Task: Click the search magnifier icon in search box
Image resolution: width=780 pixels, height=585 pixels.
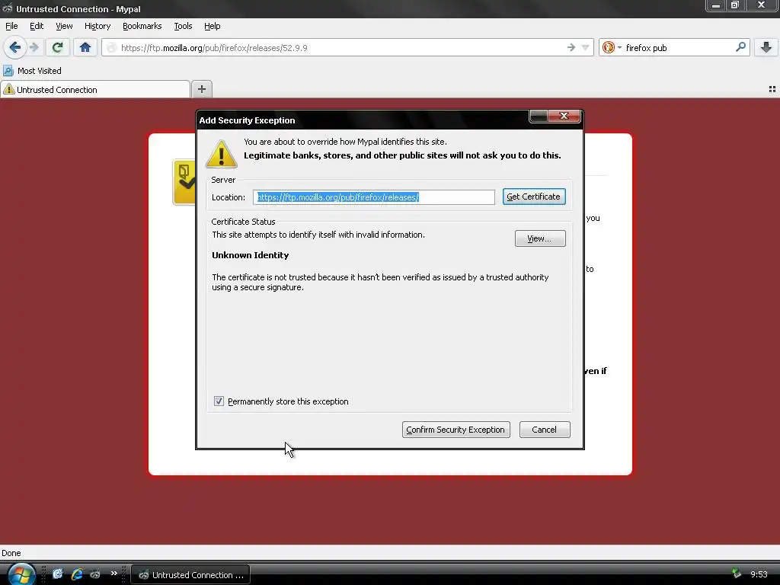Action: click(x=740, y=47)
